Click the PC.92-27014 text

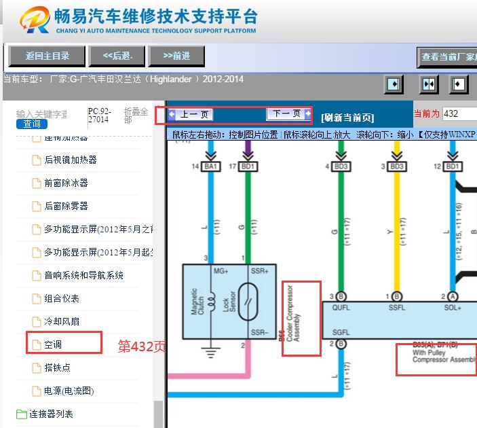(99, 115)
